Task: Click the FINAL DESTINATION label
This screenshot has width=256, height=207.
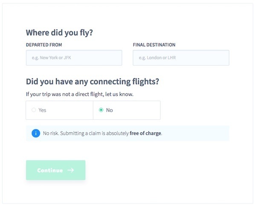Action: 154,45
